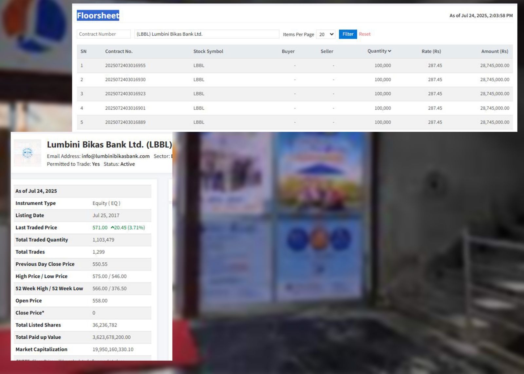Click the Contract No. column header

tap(119, 51)
